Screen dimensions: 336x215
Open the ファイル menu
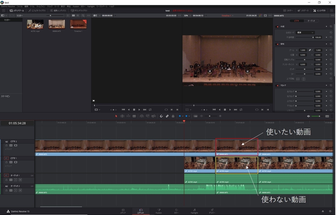20,6
